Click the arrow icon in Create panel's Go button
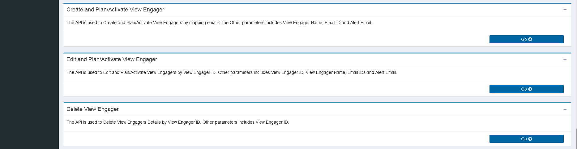This screenshot has width=577, height=149. pyautogui.click(x=530, y=39)
